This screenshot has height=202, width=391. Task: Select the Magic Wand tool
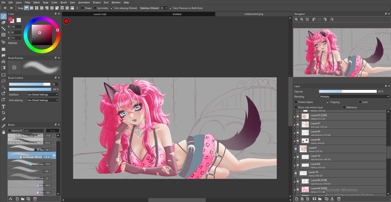point(3,87)
